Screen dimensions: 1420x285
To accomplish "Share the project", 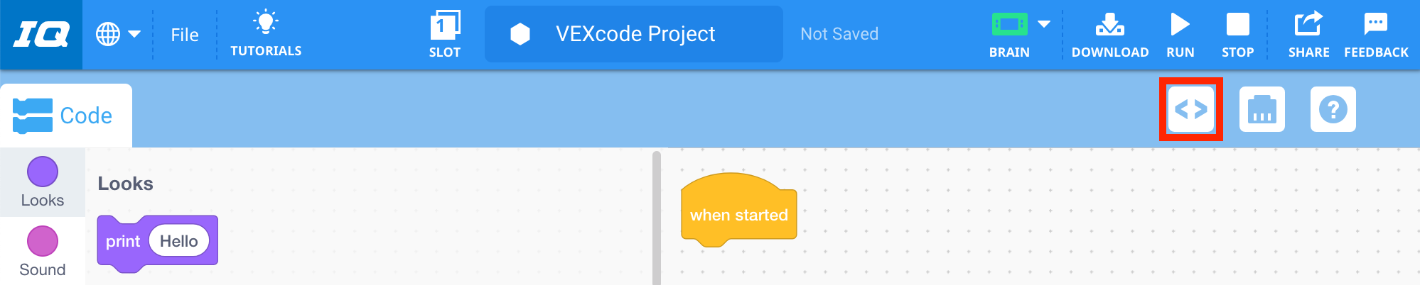I will (x=1308, y=33).
